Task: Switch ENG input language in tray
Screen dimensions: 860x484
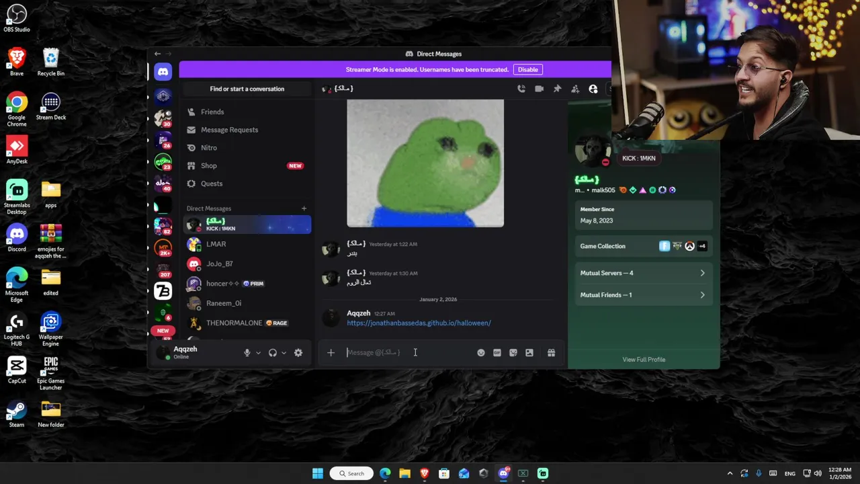Action: coord(790,473)
